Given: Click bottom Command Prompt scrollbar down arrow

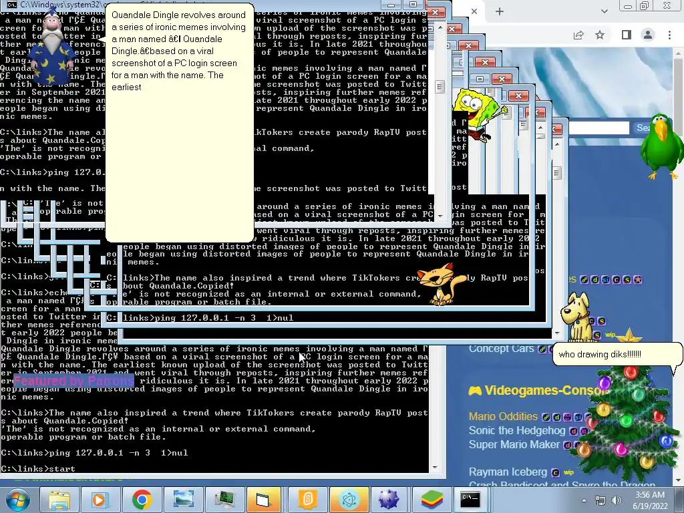Looking at the screenshot, I should click(435, 467).
